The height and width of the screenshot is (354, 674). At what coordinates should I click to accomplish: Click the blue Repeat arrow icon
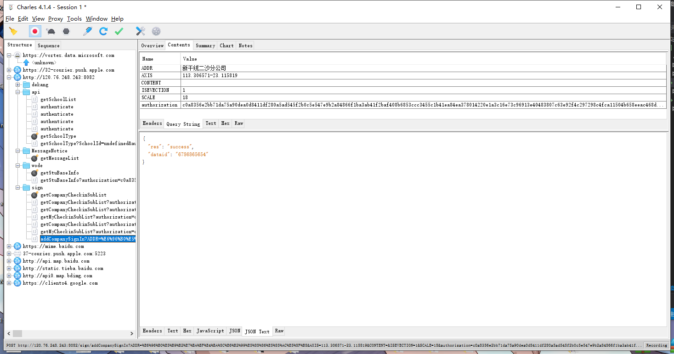(103, 31)
